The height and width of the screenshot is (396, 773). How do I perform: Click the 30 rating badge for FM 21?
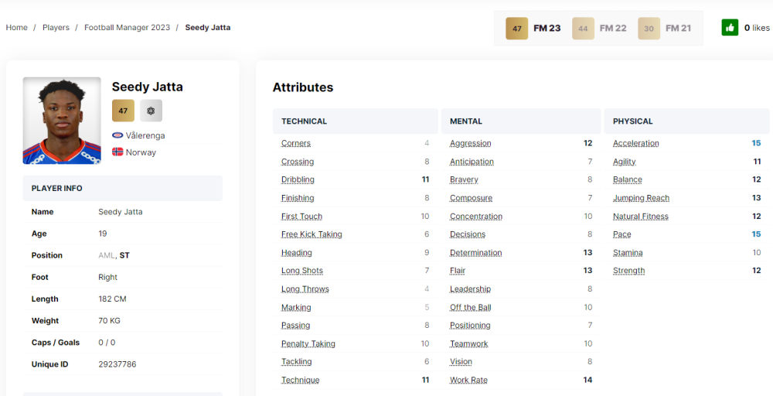pos(649,29)
